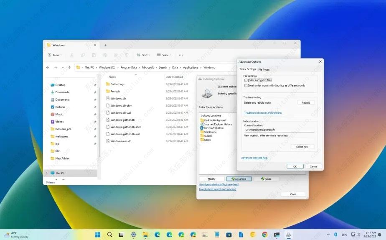Click the Select new button
Viewport: 386px width, 240px height.
[x=302, y=147]
